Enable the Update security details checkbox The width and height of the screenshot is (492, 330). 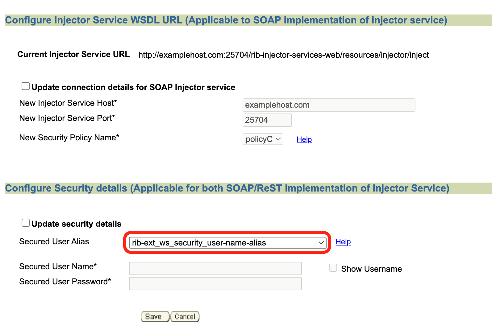26,223
